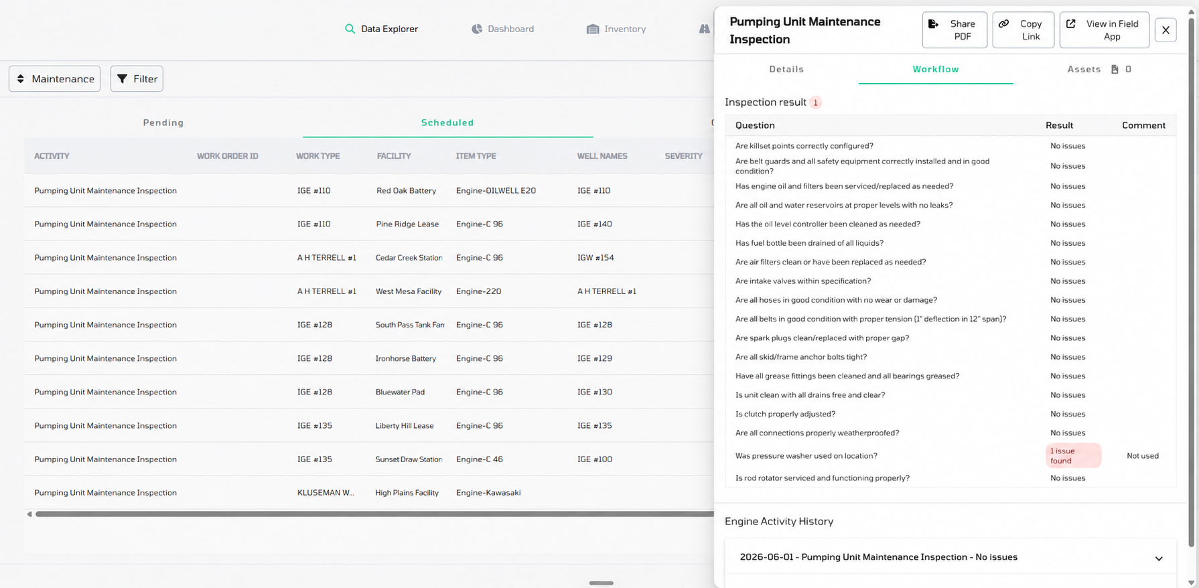The height and width of the screenshot is (588, 1199).
Task: Click the Share PDF button
Action: click(x=955, y=30)
